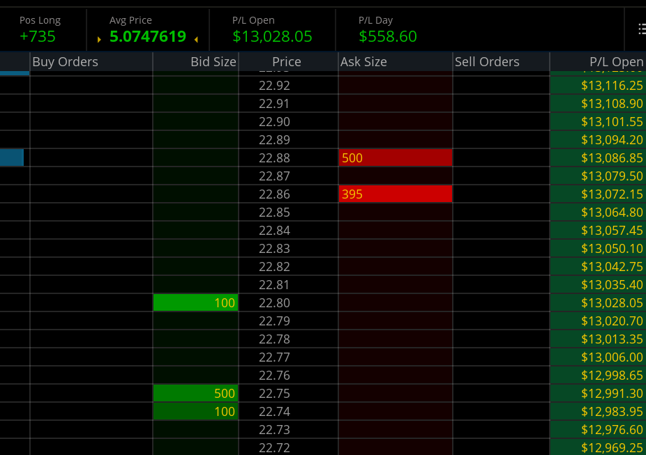Click the $13,086.85 P/L Open cell
This screenshot has height=455, width=646.
tap(598, 158)
